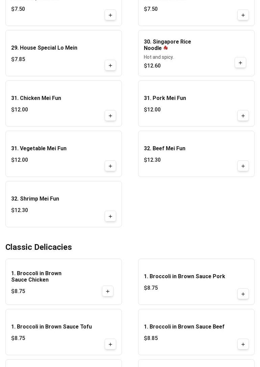Image resolution: width=260 pixels, height=367 pixels.
Task: Click the spicy flame icon on Singapore Noodle
Action: point(166,48)
